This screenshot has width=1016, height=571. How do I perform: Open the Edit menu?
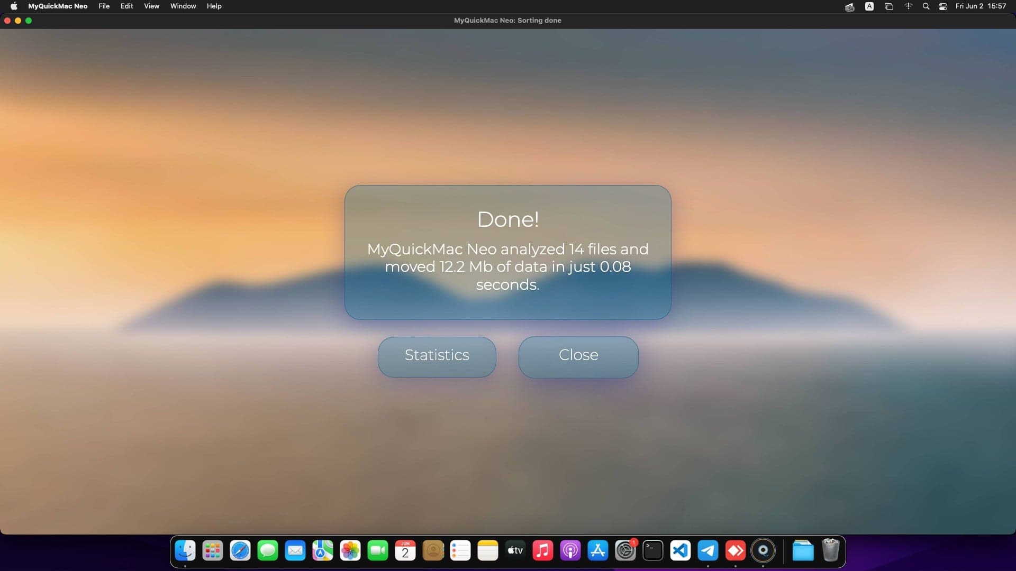126,6
